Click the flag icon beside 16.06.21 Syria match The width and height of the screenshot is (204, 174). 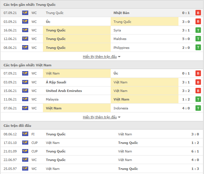25,30
